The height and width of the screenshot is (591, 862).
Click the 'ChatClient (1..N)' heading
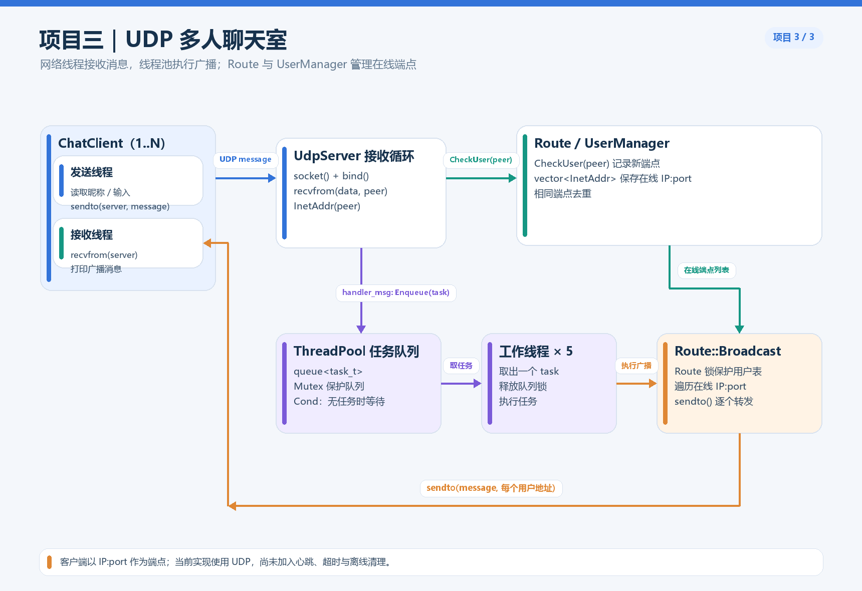(x=112, y=144)
